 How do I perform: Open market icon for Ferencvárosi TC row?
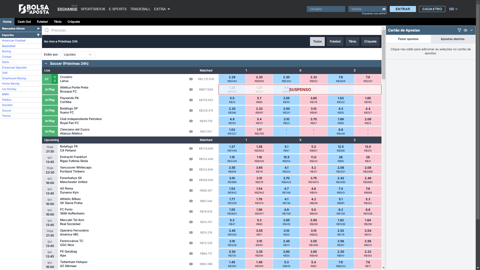click(x=191, y=243)
